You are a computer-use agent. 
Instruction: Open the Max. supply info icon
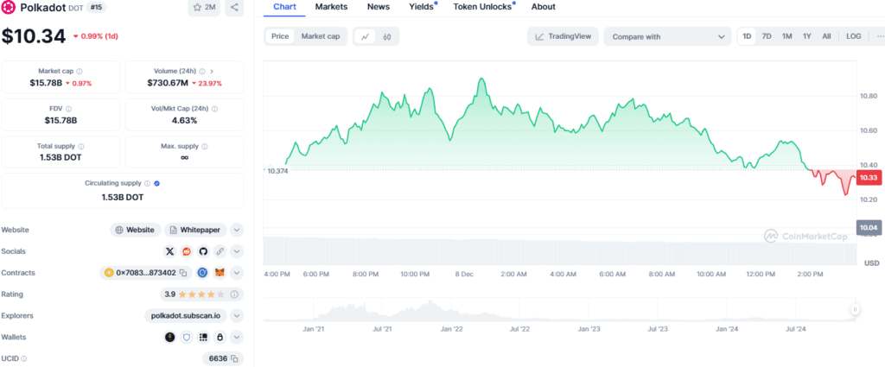(x=204, y=146)
